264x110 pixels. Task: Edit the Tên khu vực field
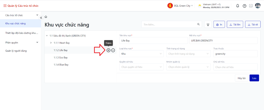click(x=153, y=40)
